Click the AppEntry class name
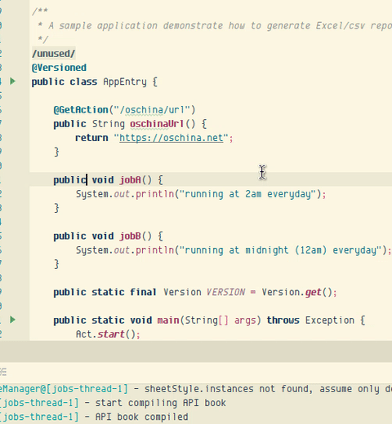 125,82
